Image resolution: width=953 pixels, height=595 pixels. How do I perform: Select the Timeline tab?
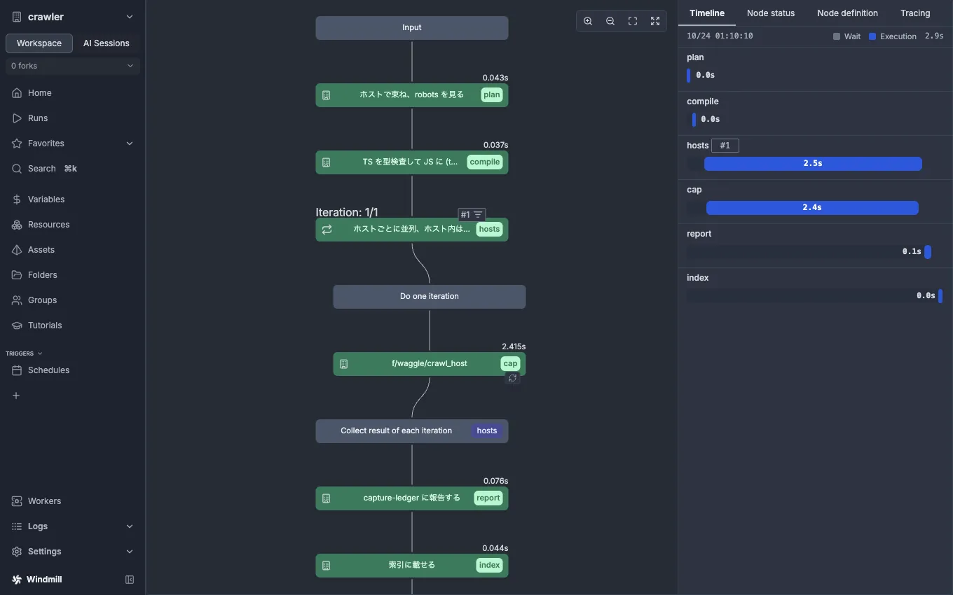707,13
